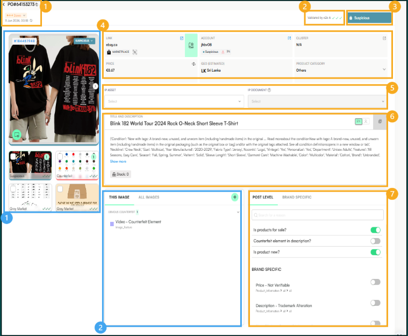This screenshot has height=336, width=408.
Task: Click the green image search icon on main photo
Action: point(17,135)
